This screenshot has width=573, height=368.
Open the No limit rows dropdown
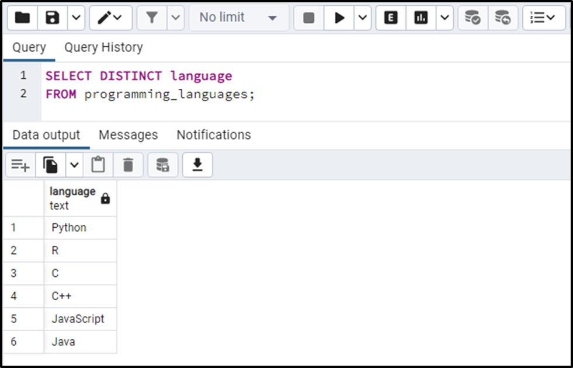tap(238, 18)
